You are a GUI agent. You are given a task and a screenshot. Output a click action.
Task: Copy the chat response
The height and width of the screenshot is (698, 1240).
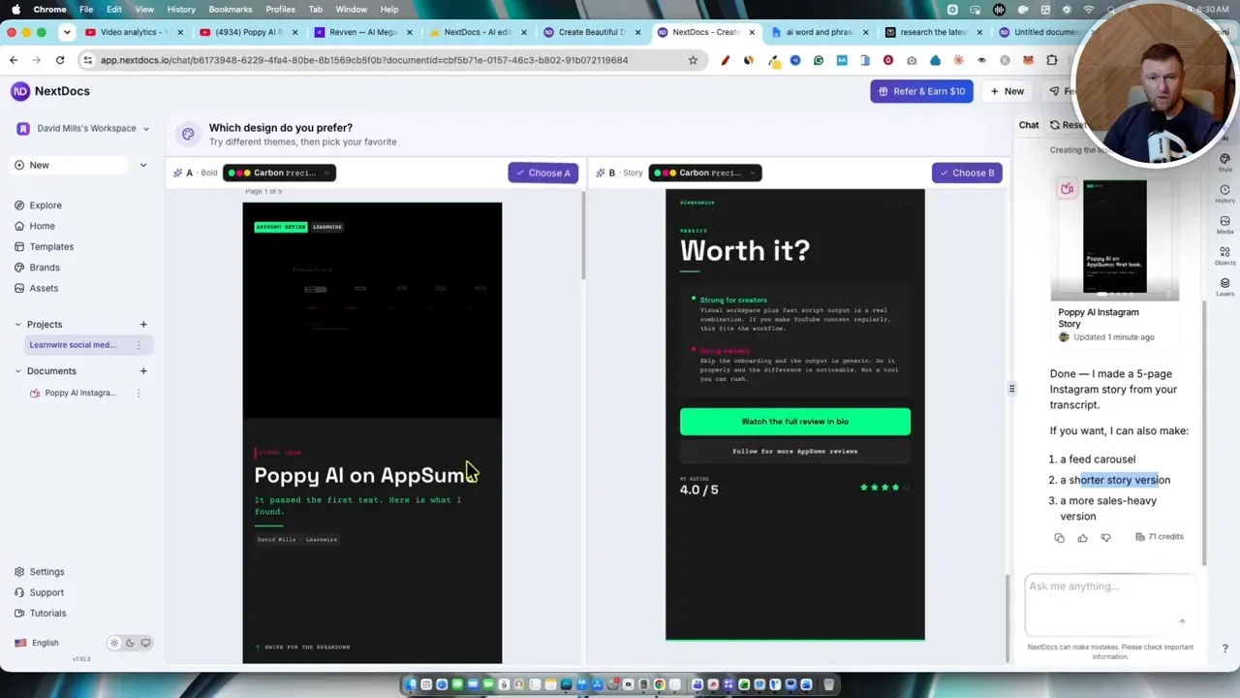(1059, 538)
